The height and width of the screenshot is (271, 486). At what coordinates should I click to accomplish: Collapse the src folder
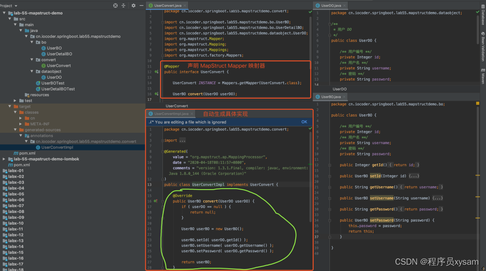[x=10, y=19]
